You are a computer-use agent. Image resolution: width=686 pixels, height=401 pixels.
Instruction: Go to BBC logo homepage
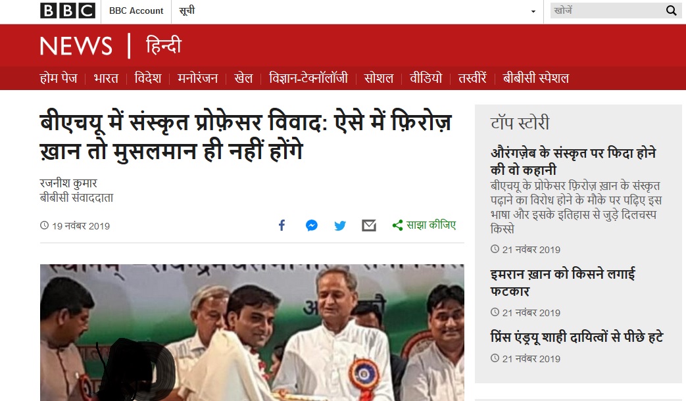click(68, 11)
